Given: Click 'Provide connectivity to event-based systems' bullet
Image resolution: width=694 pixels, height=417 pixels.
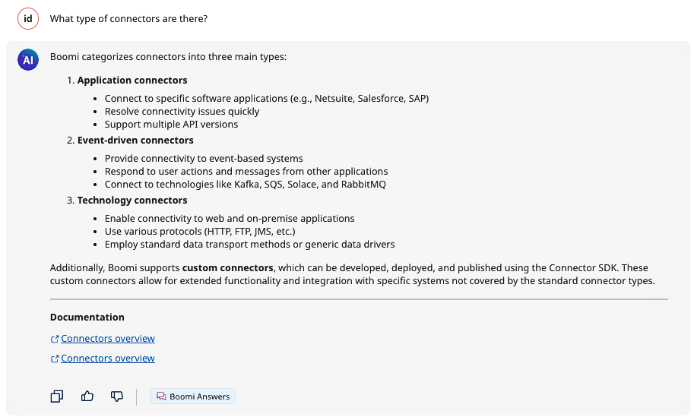Looking at the screenshot, I should [x=204, y=158].
